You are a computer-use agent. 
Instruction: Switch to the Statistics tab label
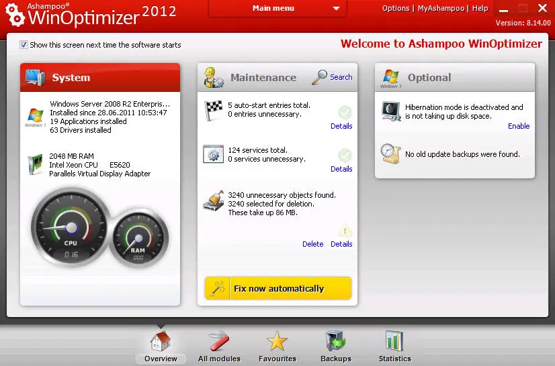click(x=395, y=359)
